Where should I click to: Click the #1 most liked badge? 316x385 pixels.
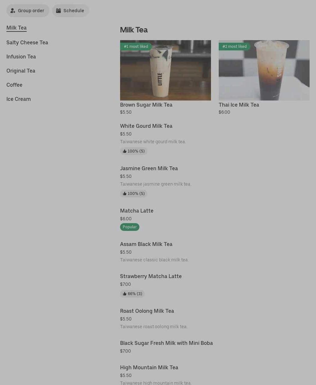click(136, 47)
